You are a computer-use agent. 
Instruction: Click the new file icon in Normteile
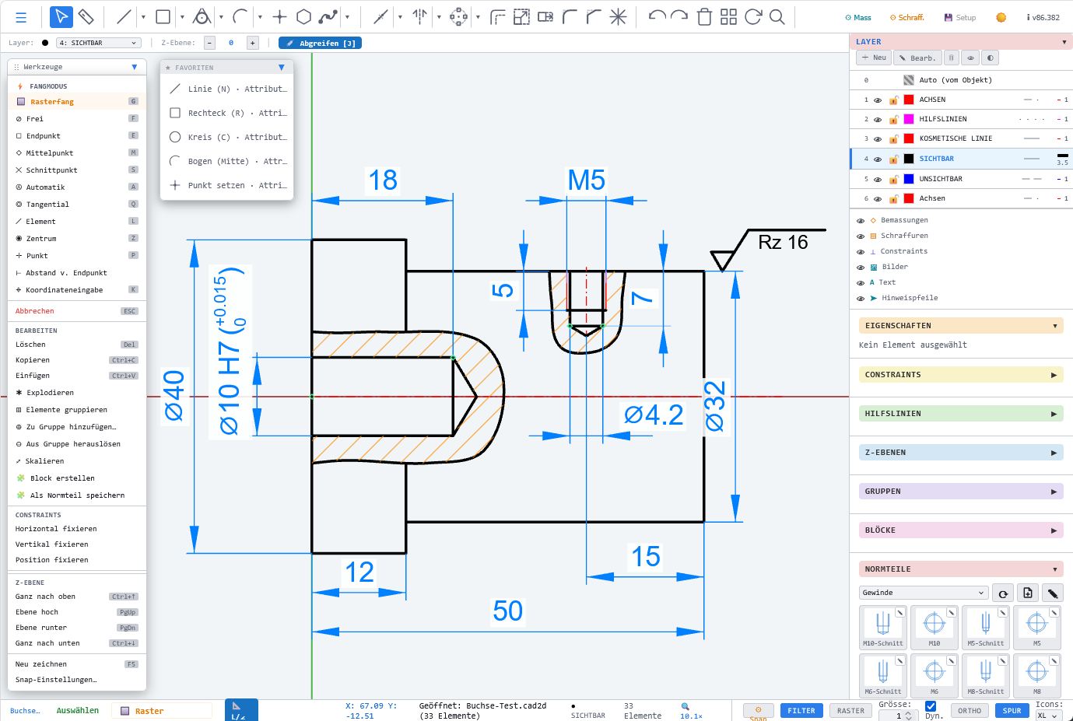coord(1028,593)
